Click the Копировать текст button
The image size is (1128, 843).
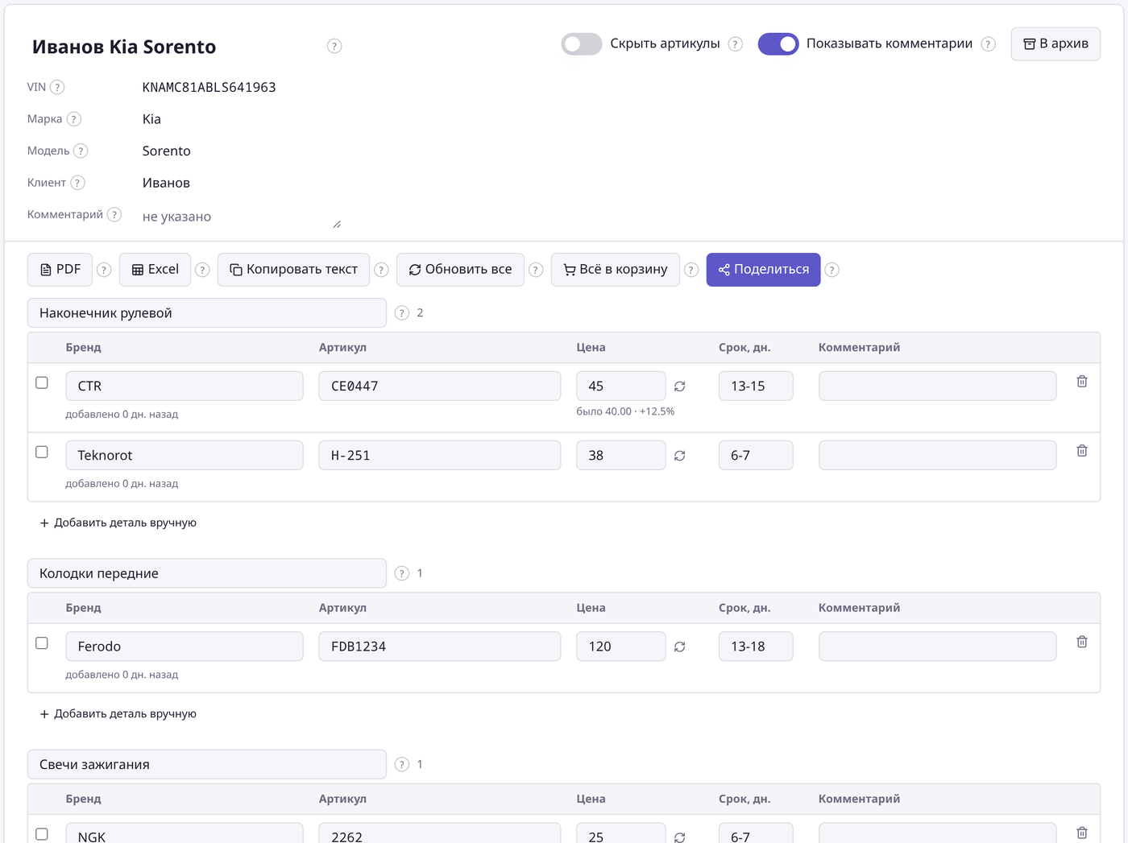click(x=293, y=270)
